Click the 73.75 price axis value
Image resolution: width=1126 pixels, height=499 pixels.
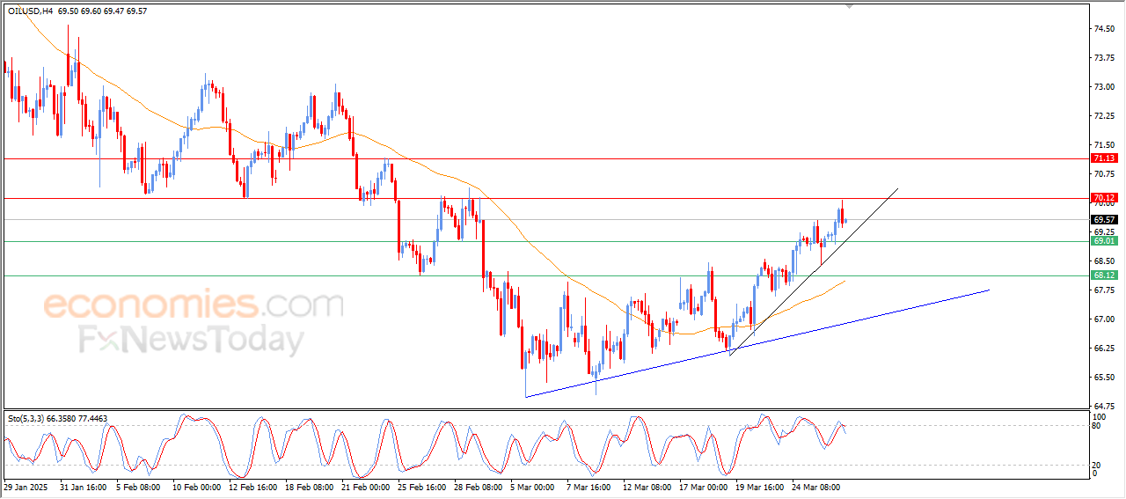tap(1105, 58)
